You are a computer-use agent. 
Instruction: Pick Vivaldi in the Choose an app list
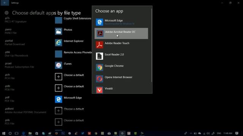121,90
